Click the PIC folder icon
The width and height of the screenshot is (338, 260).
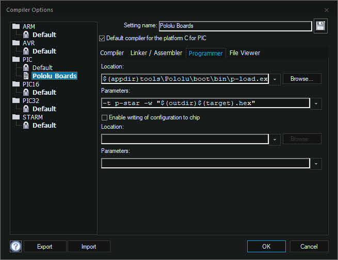click(x=16, y=59)
